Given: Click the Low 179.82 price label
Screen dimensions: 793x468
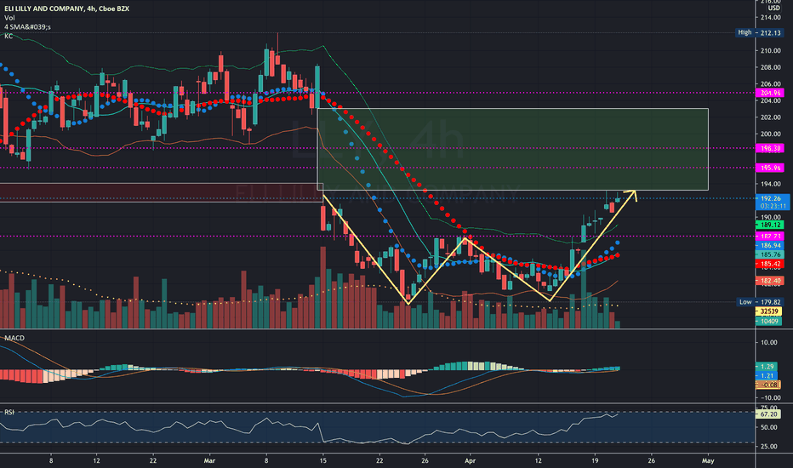Looking at the screenshot, I should pyautogui.click(x=760, y=302).
